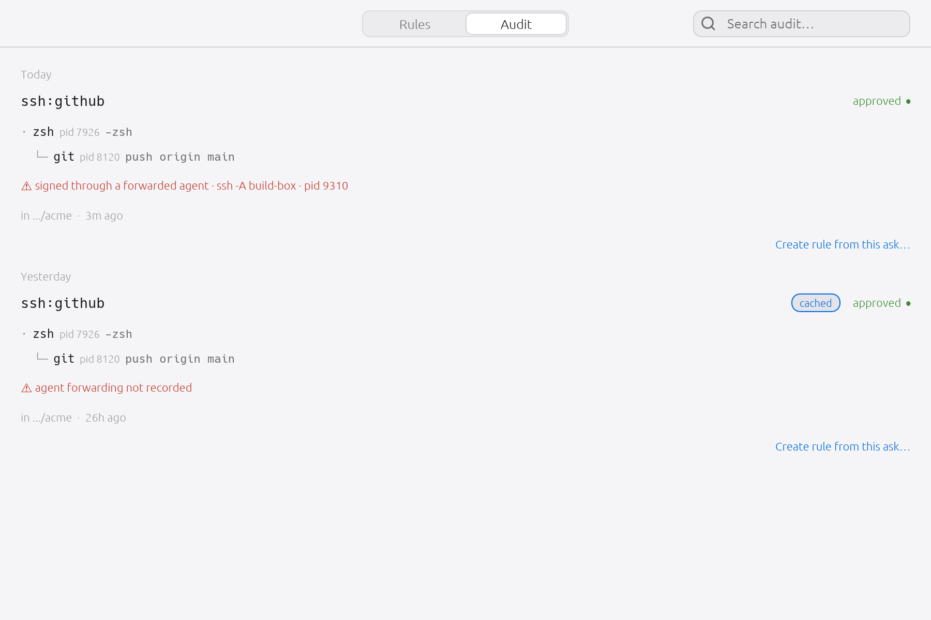Screen dimensions: 931x620
Task: Click approved status in Yesterday's entry
Action: click(881, 303)
